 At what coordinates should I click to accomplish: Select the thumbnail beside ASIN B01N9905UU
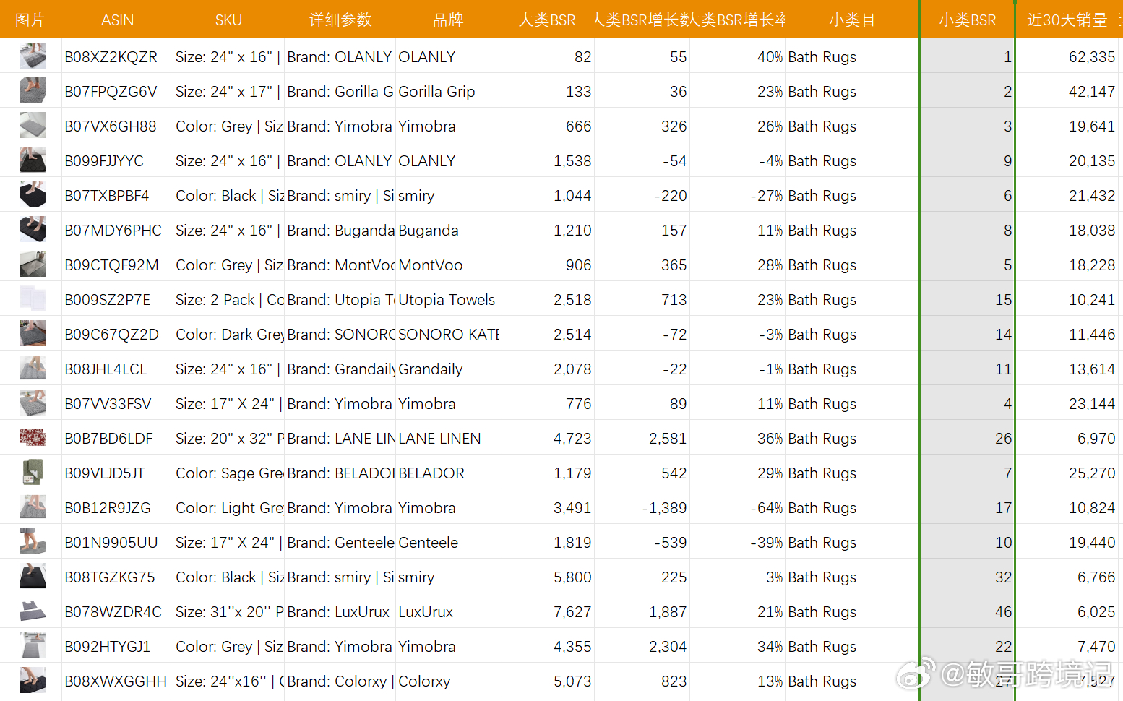point(33,542)
